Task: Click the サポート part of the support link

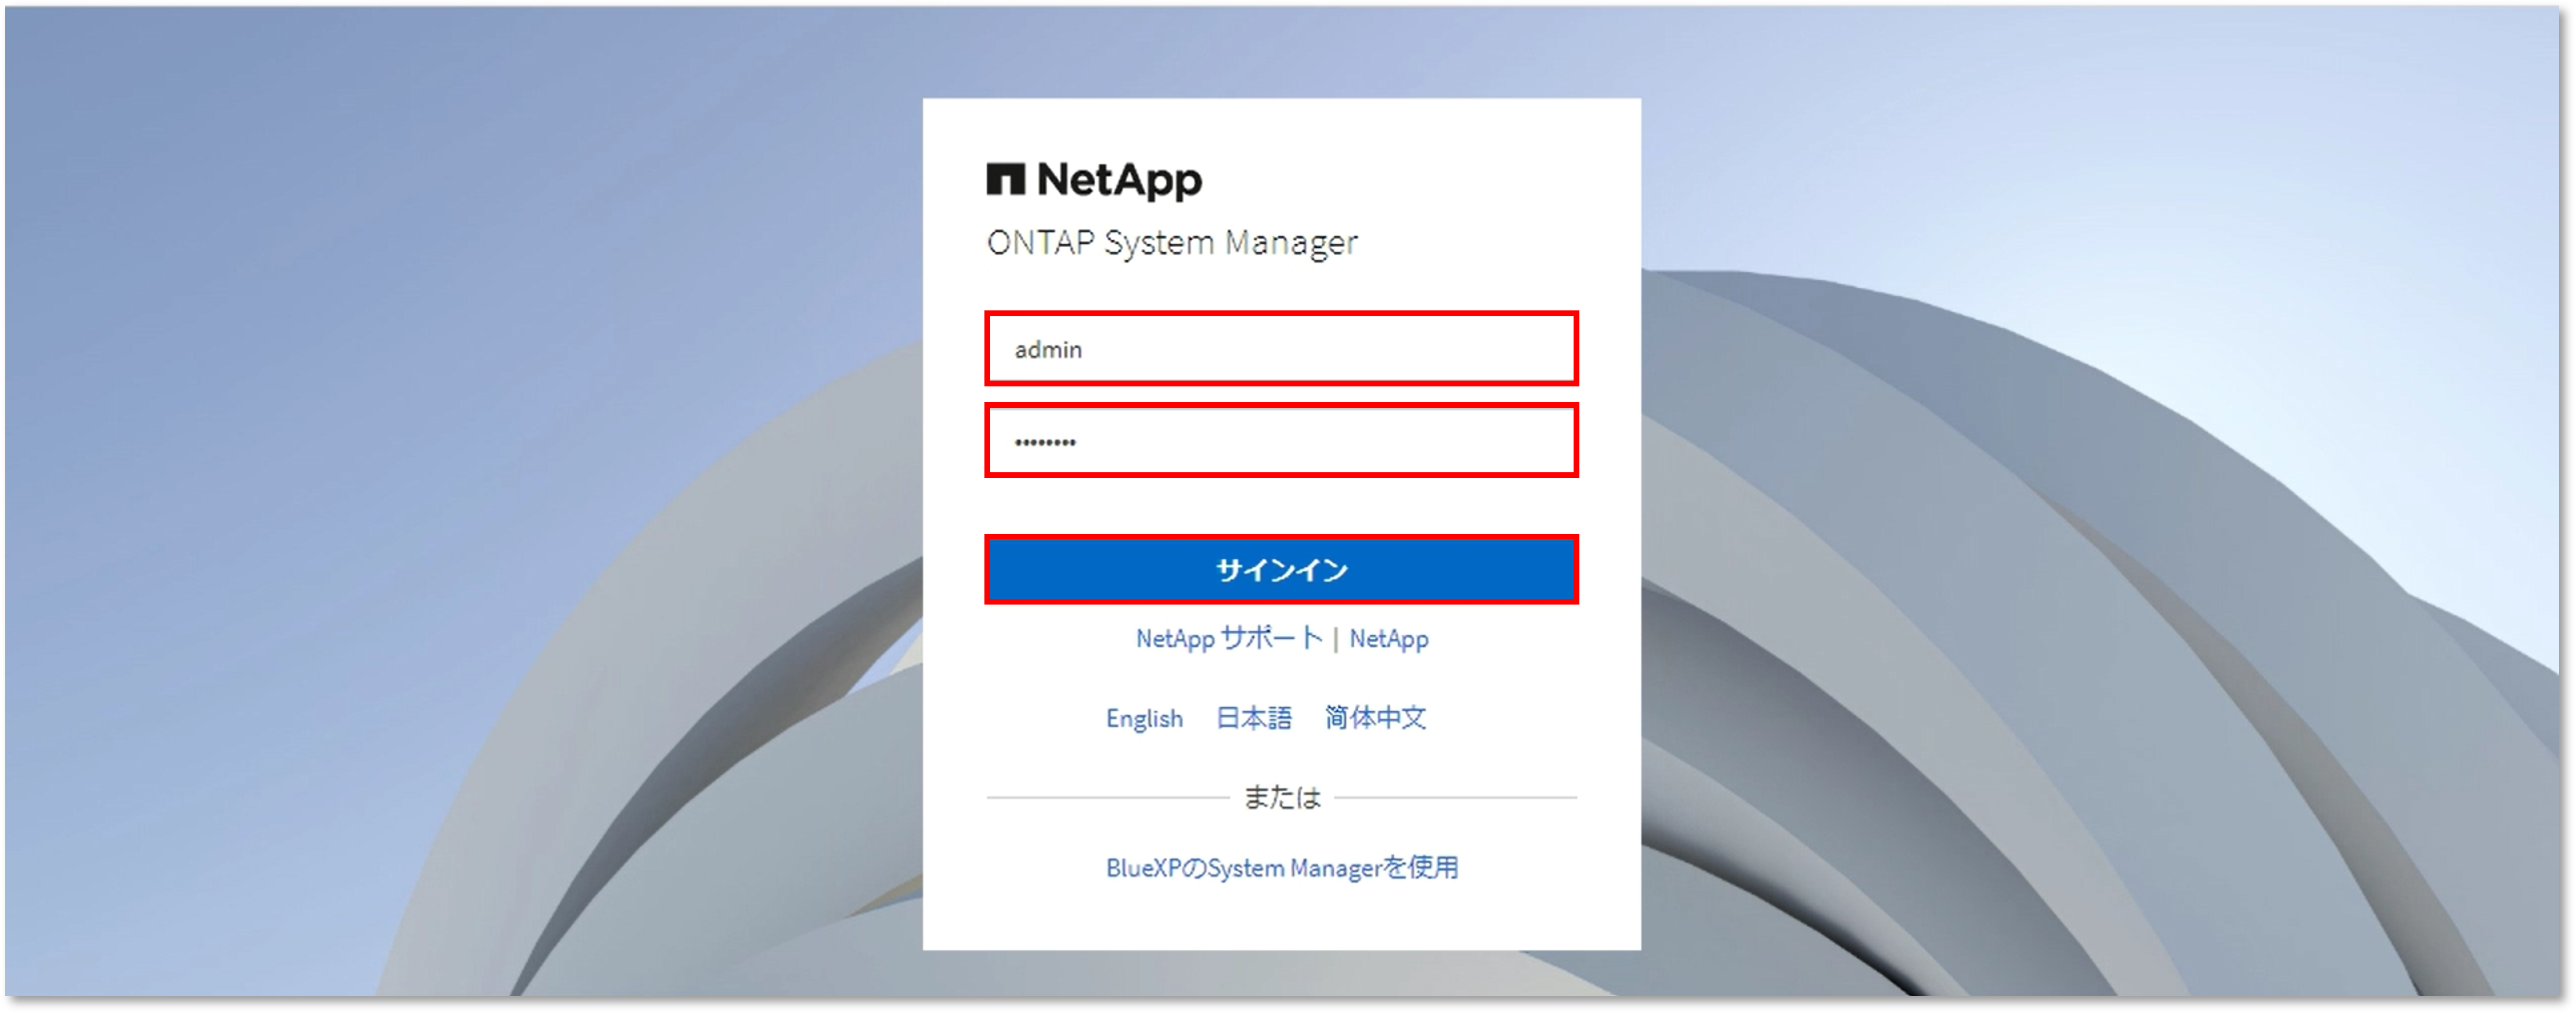Action: pyautogui.click(x=1271, y=638)
